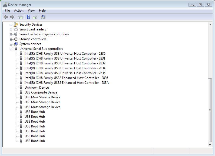Maximize the Device Manager window
The image size is (215, 156).
pyautogui.click(x=200, y=5)
